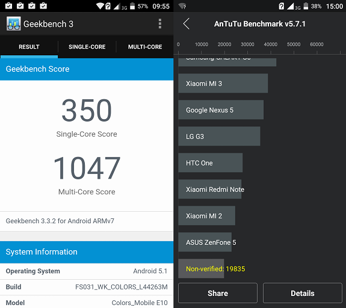
Task: Tap battery icon showing 38%
Action: coord(306,6)
